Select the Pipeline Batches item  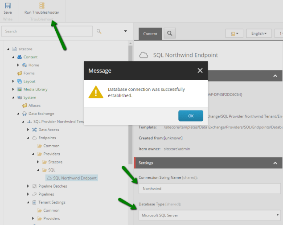tap(53, 186)
